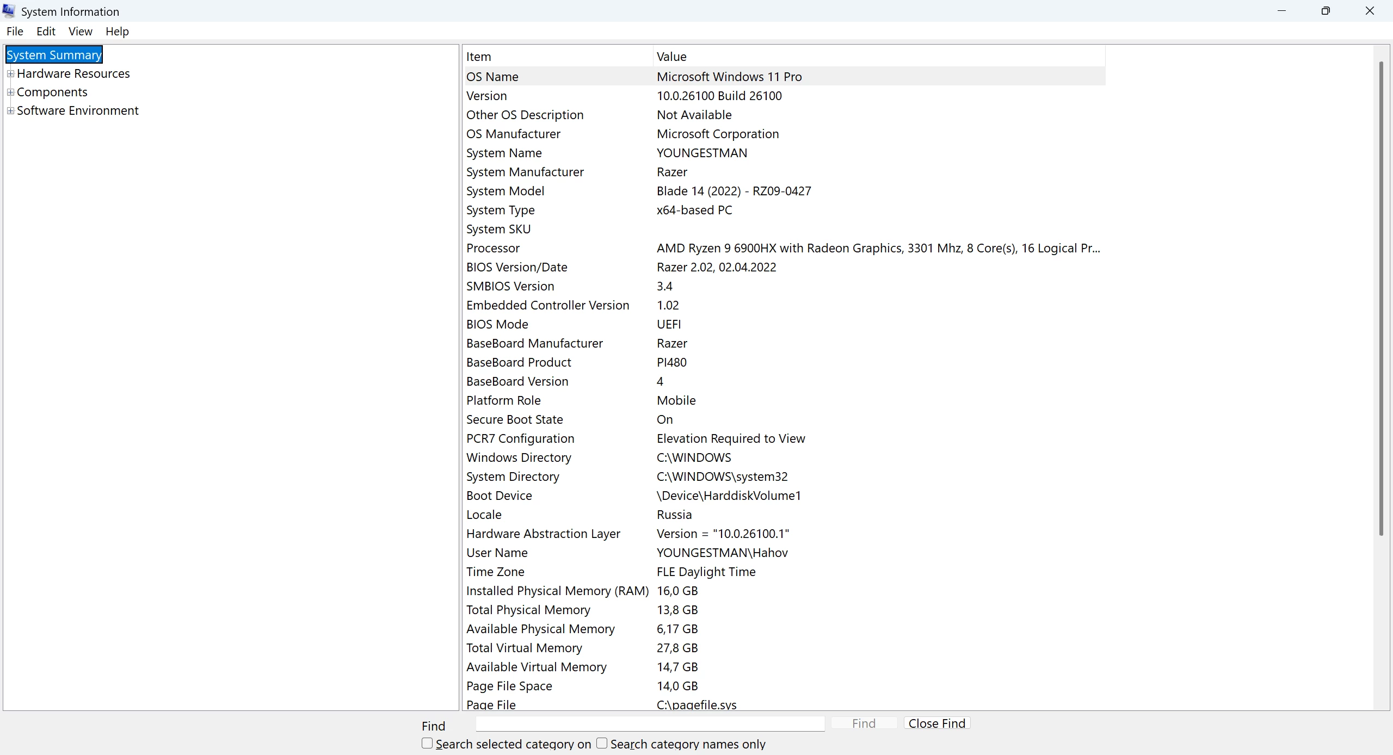Open the Help menu

(117, 32)
